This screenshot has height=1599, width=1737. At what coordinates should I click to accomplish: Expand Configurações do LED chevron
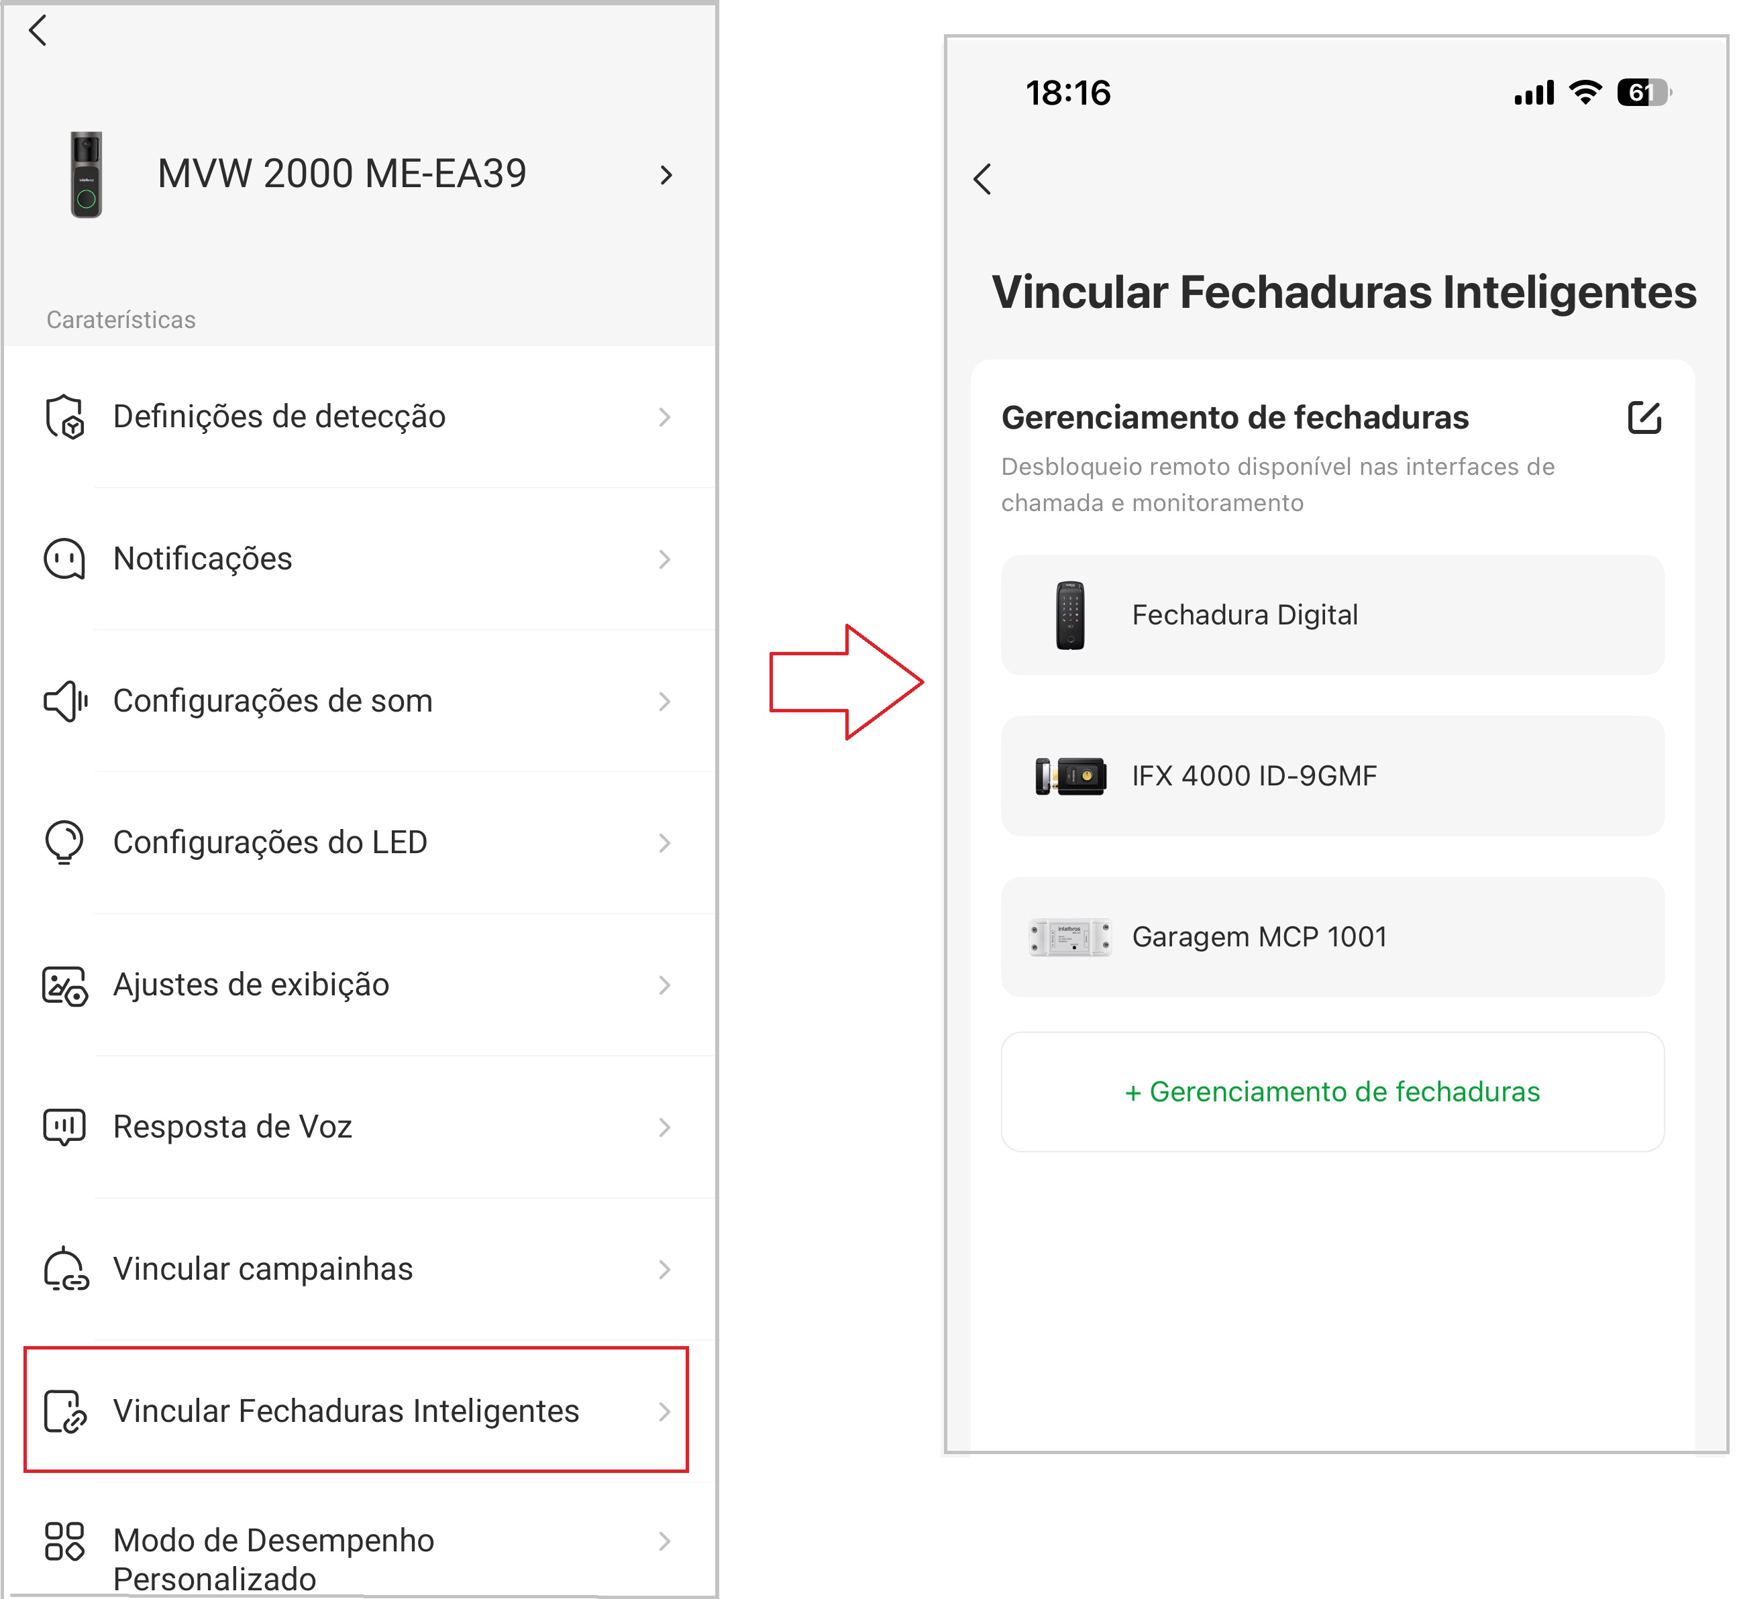[664, 843]
